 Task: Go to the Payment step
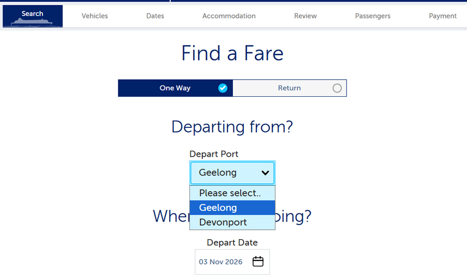pos(443,16)
